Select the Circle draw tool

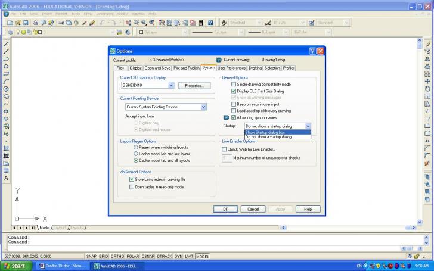6,89
